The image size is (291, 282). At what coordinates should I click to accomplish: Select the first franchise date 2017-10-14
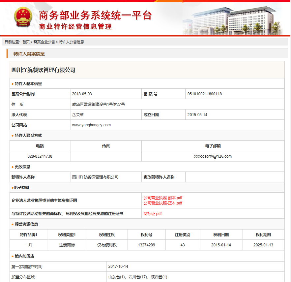pos(118,266)
